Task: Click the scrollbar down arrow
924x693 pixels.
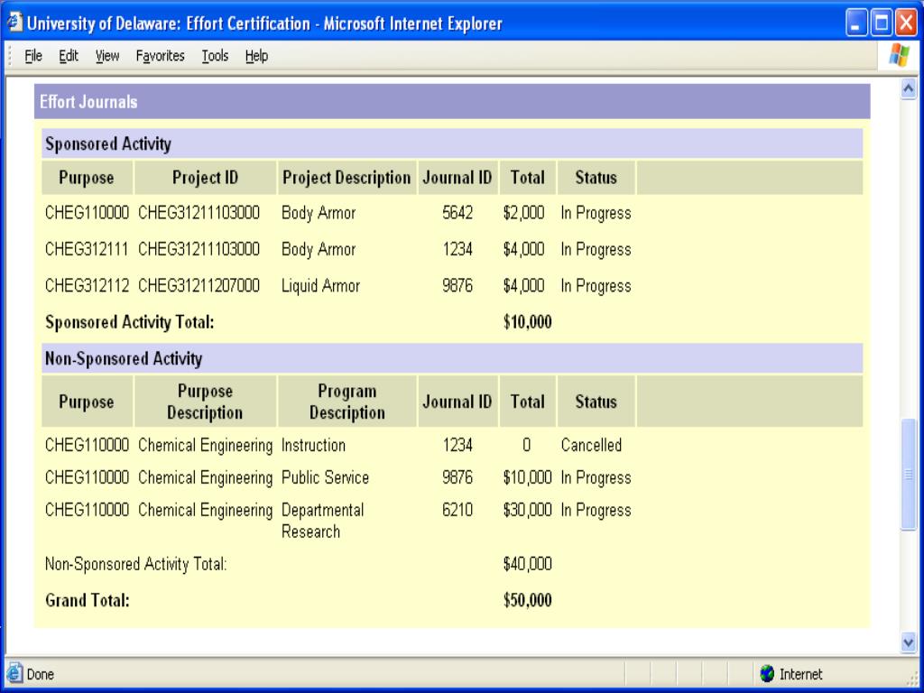Action: pyautogui.click(x=908, y=642)
